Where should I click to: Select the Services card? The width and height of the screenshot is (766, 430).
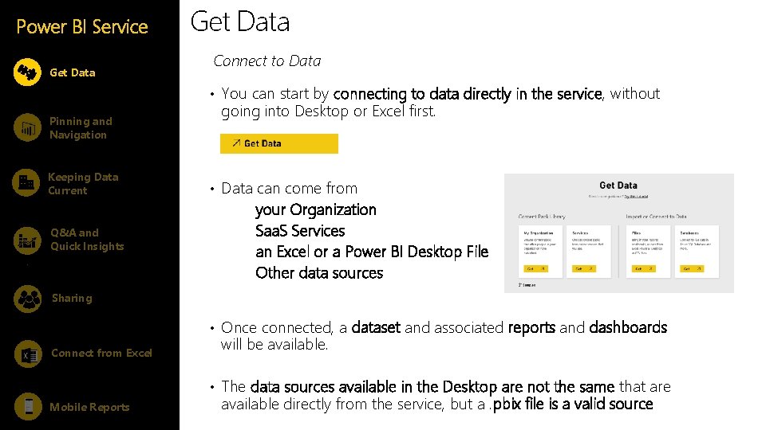[x=589, y=252]
